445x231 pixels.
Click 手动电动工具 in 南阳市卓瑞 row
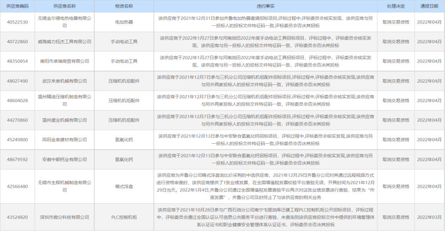(x=124, y=61)
